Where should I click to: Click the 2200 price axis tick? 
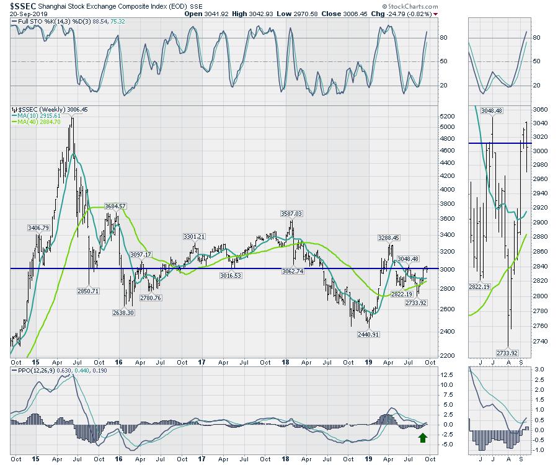[447, 355]
